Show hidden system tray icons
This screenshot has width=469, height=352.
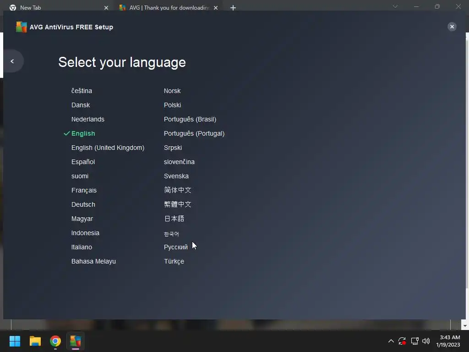pos(391,341)
